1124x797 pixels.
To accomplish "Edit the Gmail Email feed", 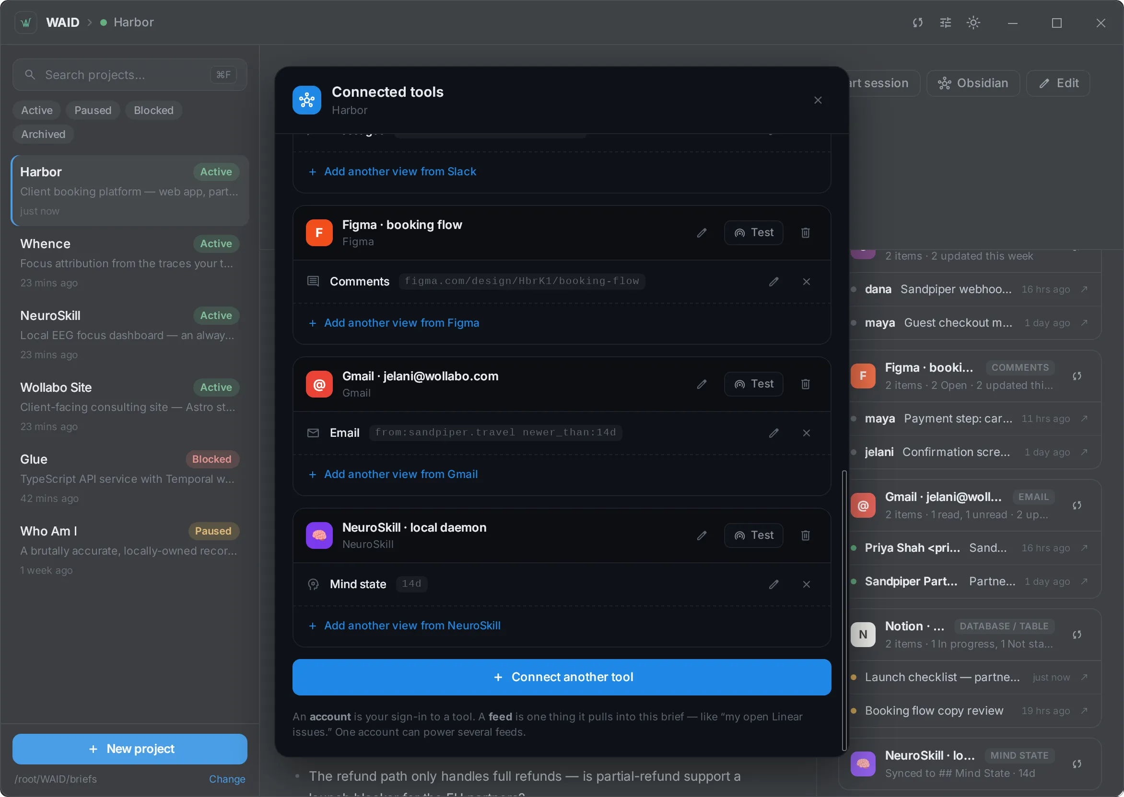I will tap(774, 433).
